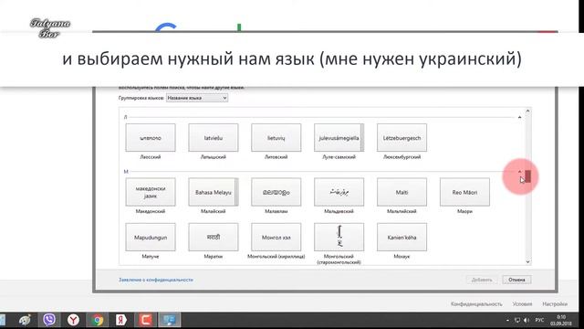
Task: Select the Лаосский language tile
Action: click(151, 138)
